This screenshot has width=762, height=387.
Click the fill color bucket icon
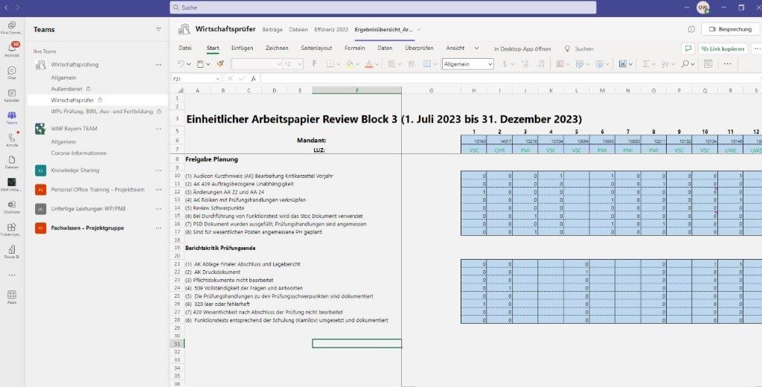350,64
